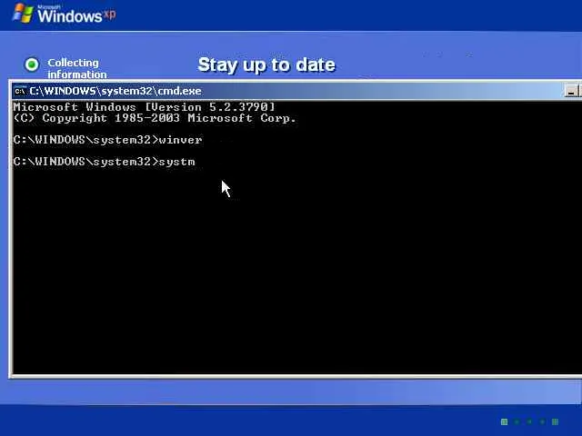The image size is (582, 436).
Task: Click the 'systm' command prompt line
Action: click(x=104, y=162)
